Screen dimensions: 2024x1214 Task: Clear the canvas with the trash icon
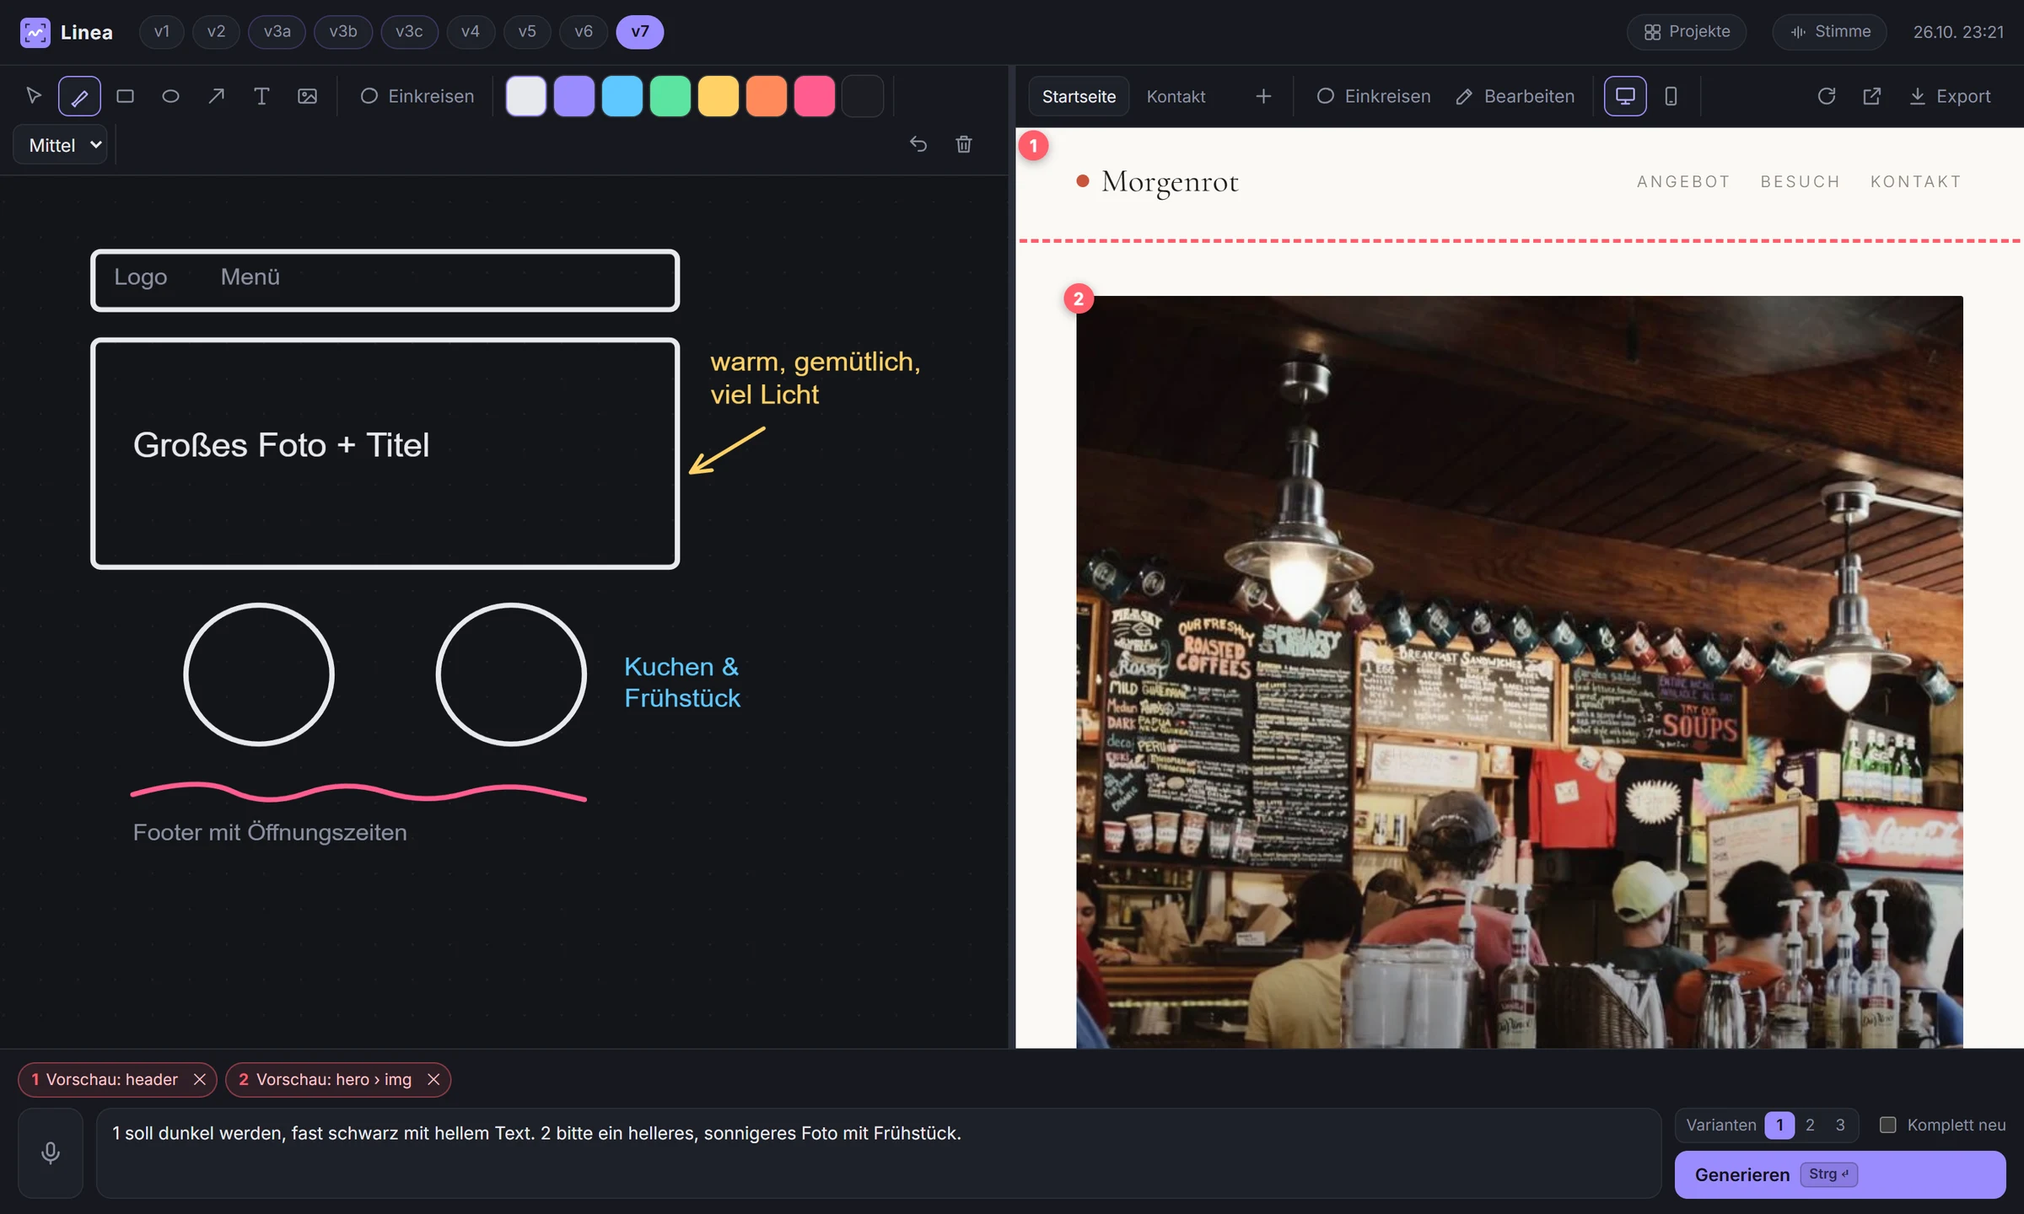964,144
